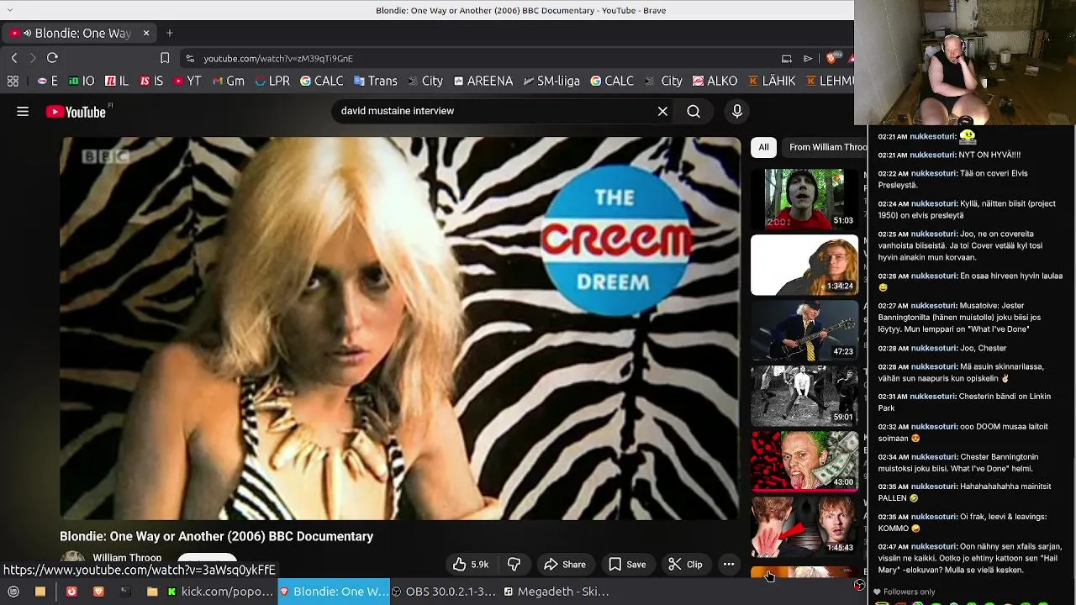This screenshot has width=1076, height=605.
Task: Go back to the previous browser page
Action: pyautogui.click(x=14, y=58)
